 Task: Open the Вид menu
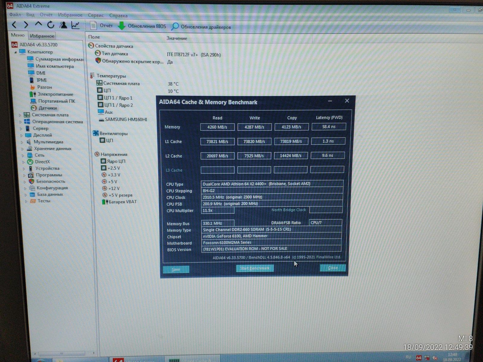click(30, 14)
